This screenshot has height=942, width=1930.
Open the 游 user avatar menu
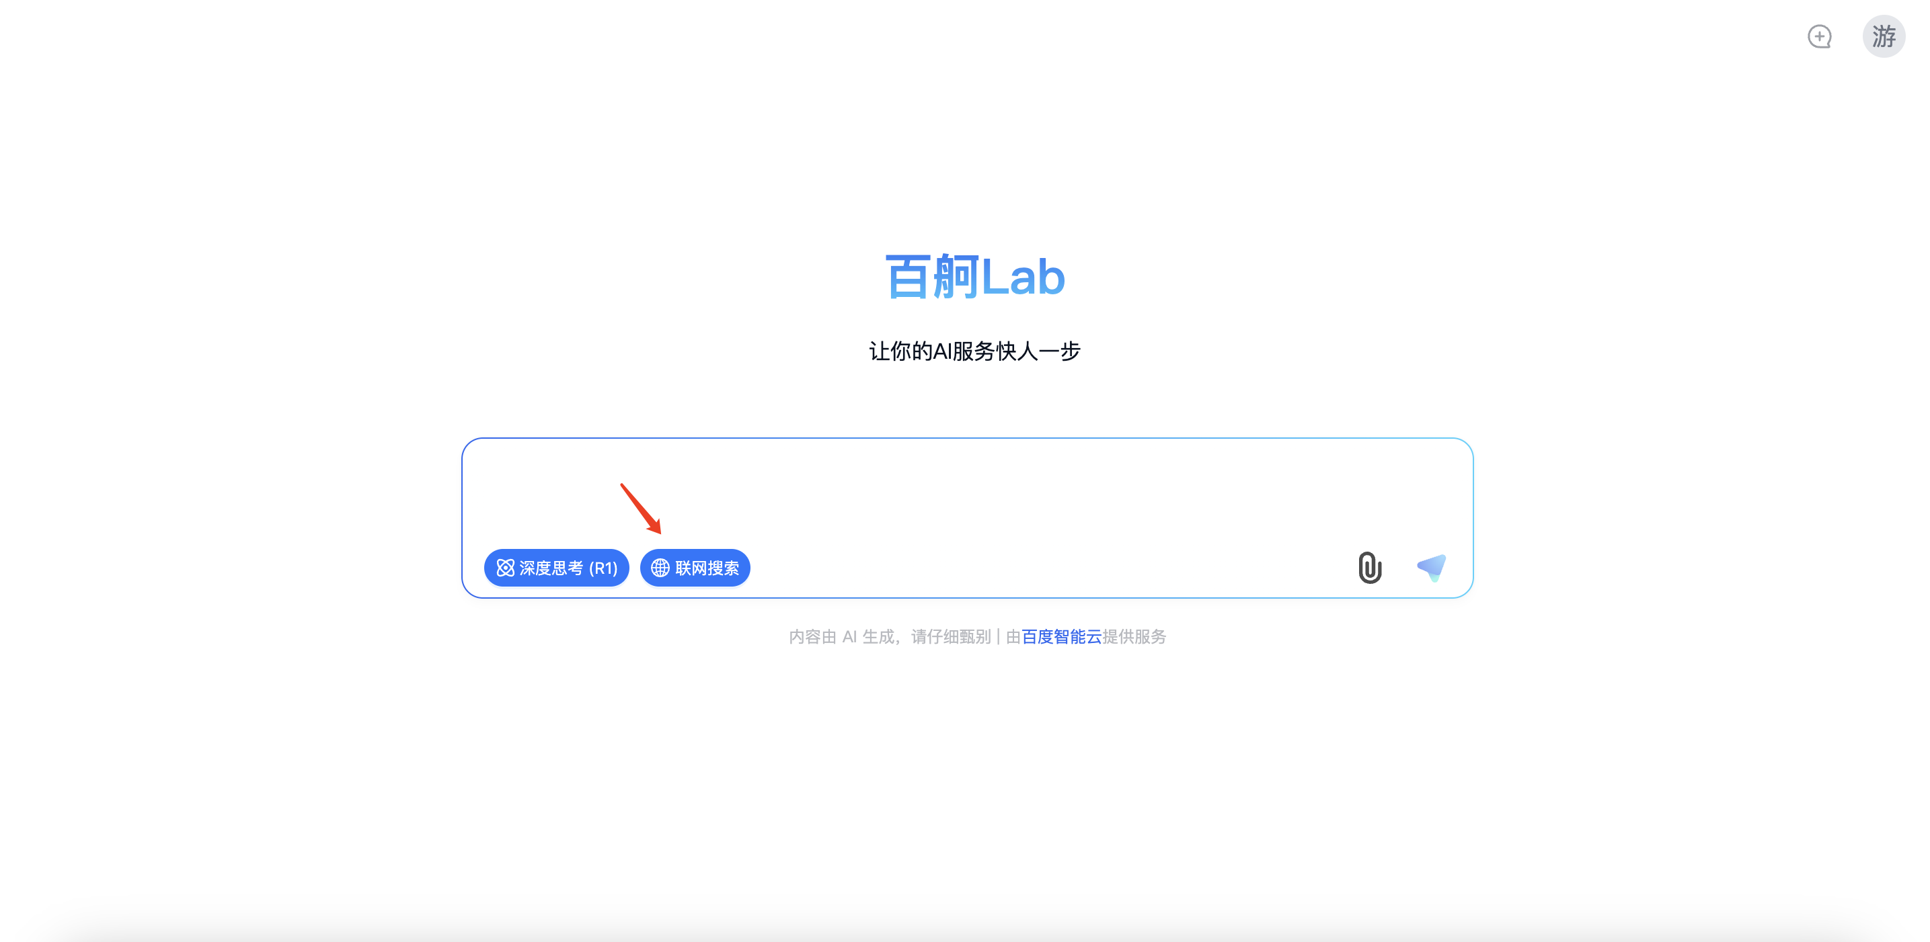click(x=1884, y=36)
